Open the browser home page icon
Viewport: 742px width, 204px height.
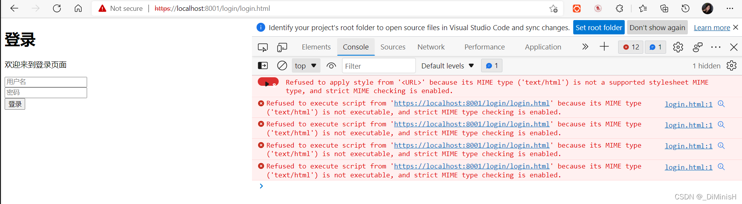78,8
